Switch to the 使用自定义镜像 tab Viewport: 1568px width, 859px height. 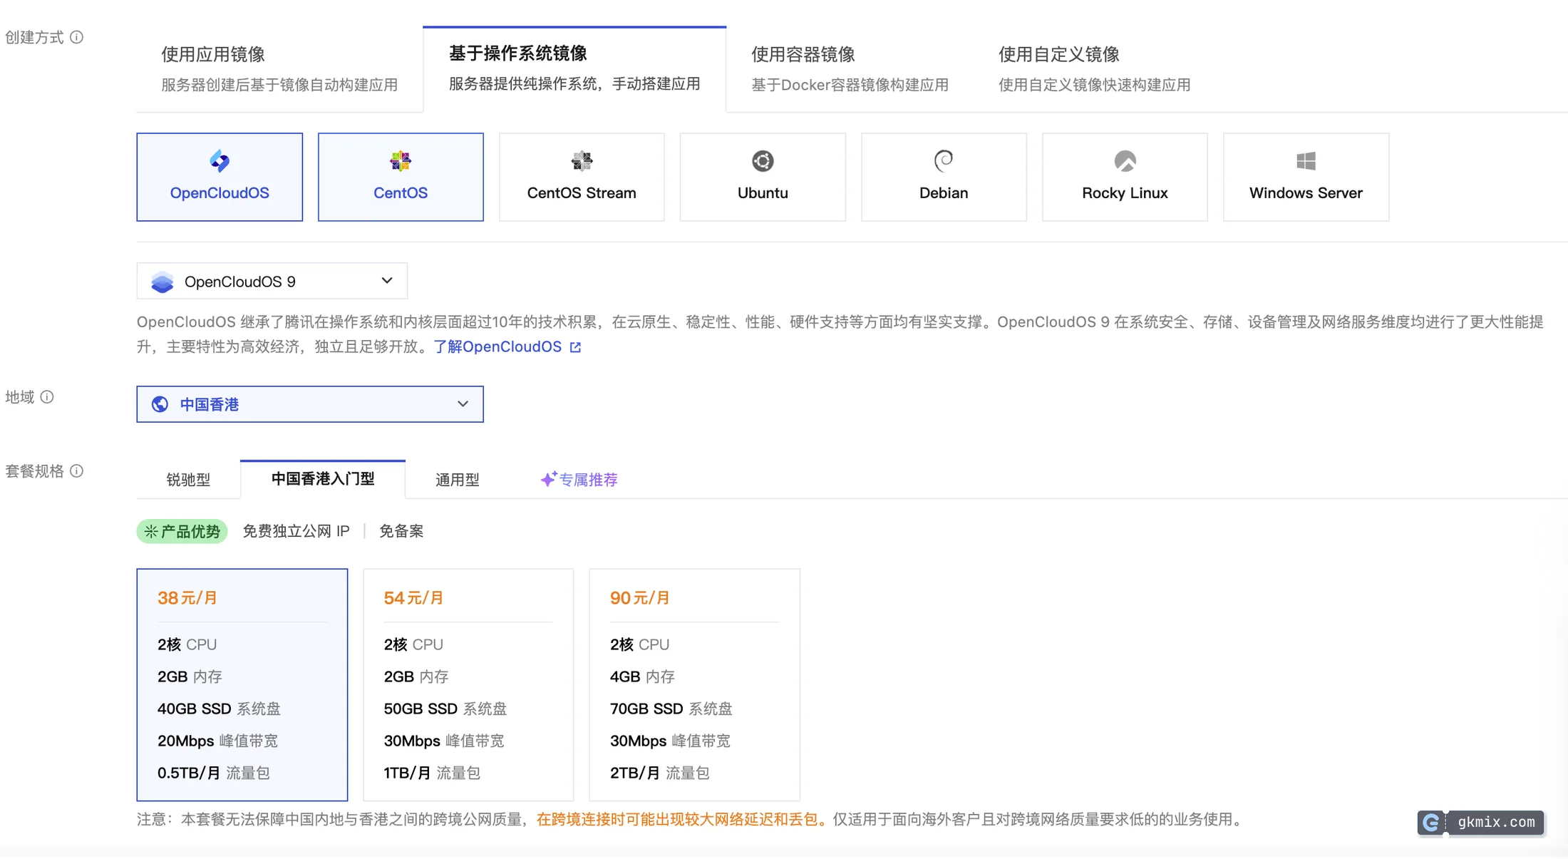tap(1095, 69)
